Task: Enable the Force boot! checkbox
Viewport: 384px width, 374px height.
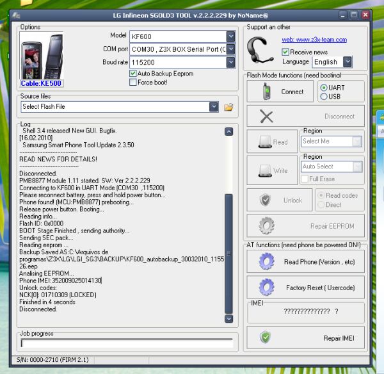Action: click(x=133, y=82)
